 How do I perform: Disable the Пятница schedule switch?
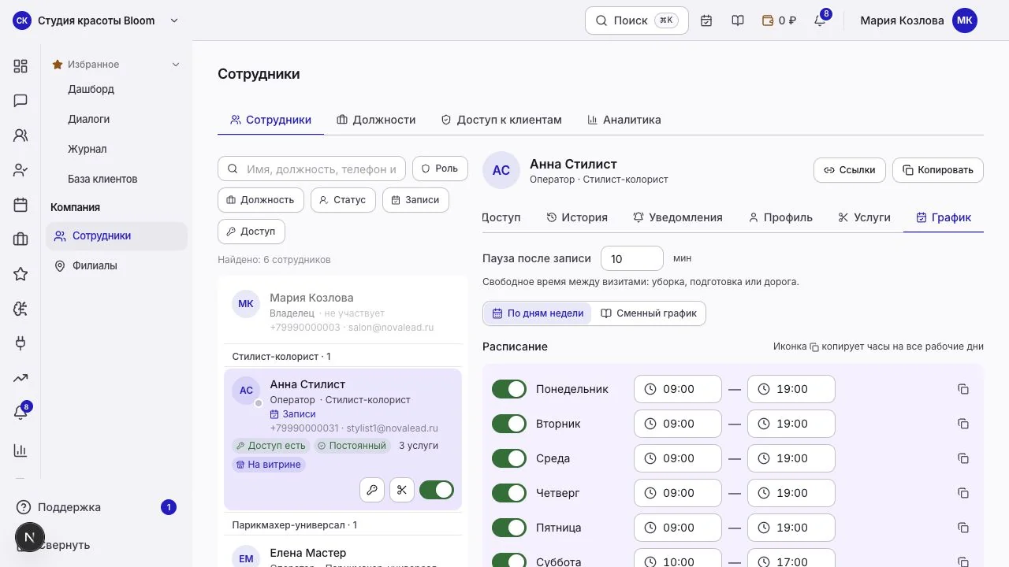pyautogui.click(x=509, y=528)
